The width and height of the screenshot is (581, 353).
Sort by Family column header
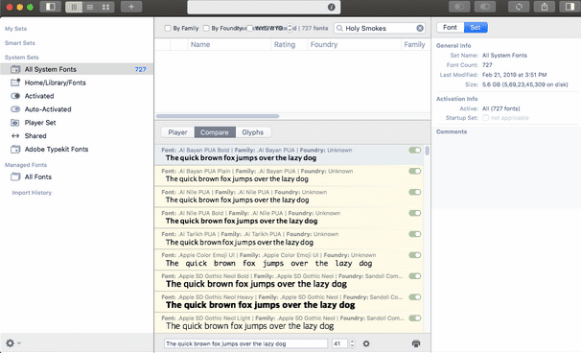click(416, 44)
